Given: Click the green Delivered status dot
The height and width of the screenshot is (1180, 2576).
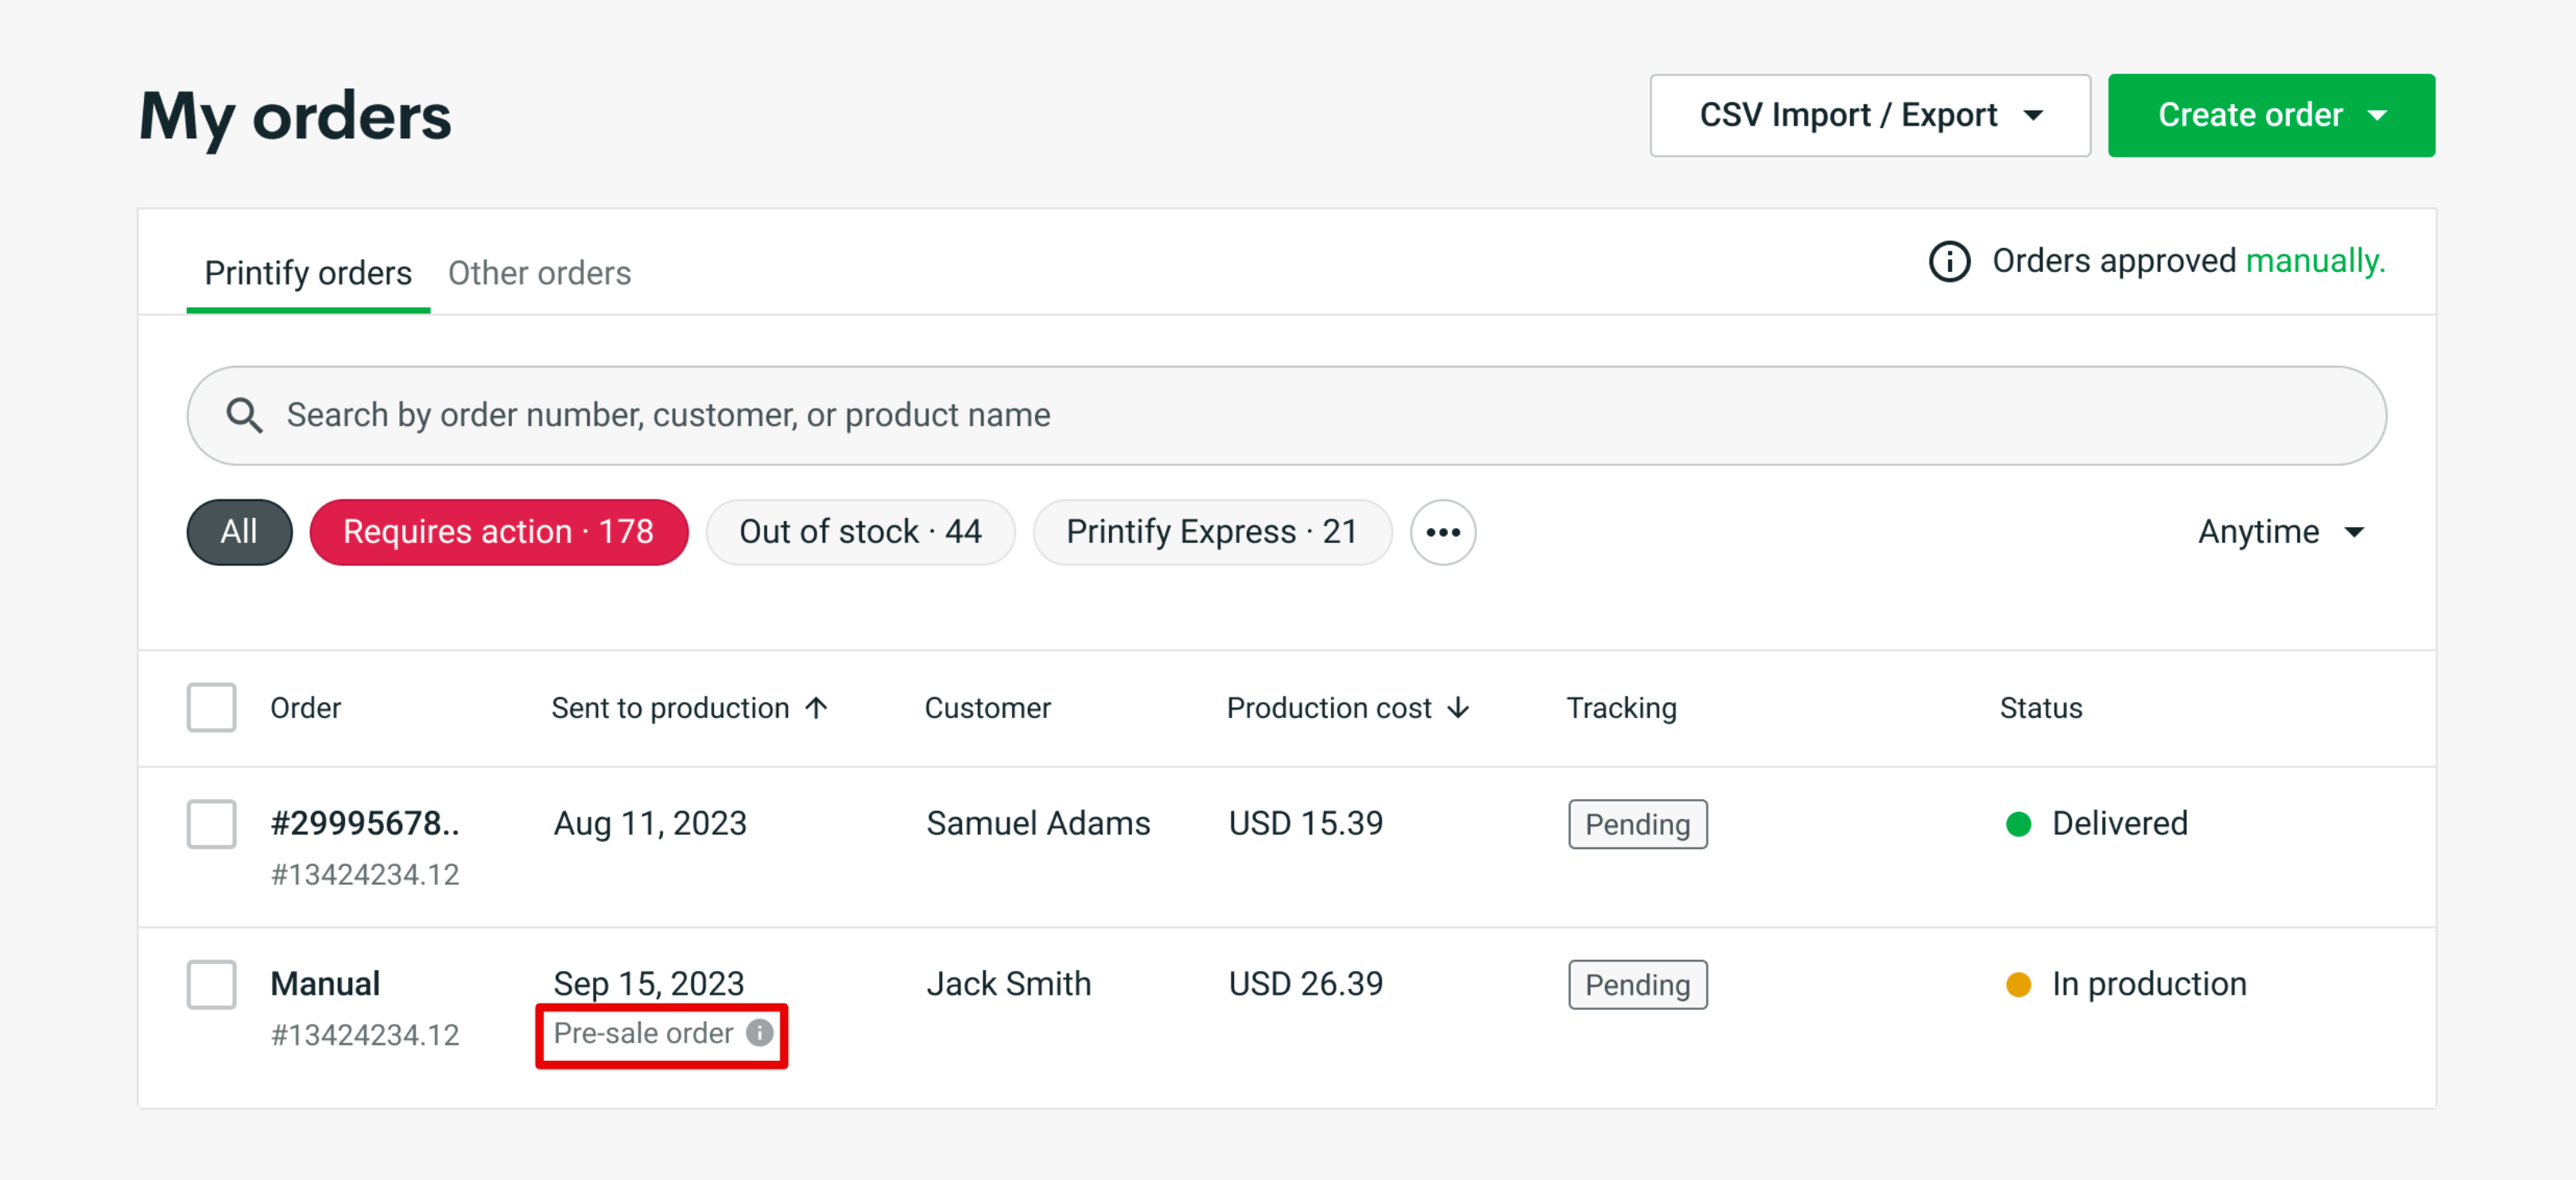Looking at the screenshot, I should coord(2018,824).
